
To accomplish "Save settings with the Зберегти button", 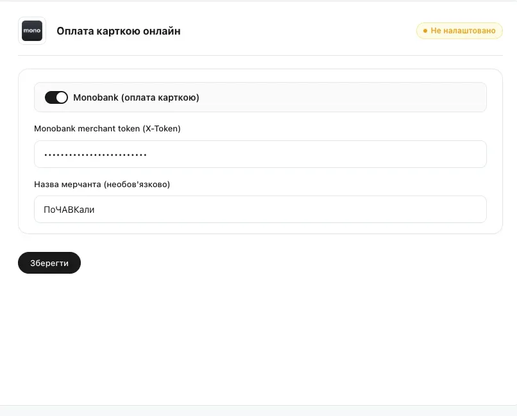I will (x=49, y=263).
